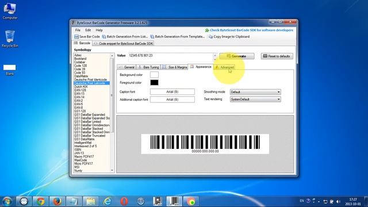Click the Value field scroll up arrow
The image size is (368, 207).
[214, 55]
